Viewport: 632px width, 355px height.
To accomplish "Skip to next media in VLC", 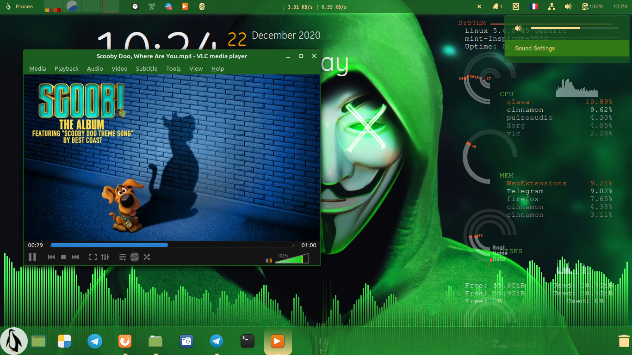I will [75, 257].
